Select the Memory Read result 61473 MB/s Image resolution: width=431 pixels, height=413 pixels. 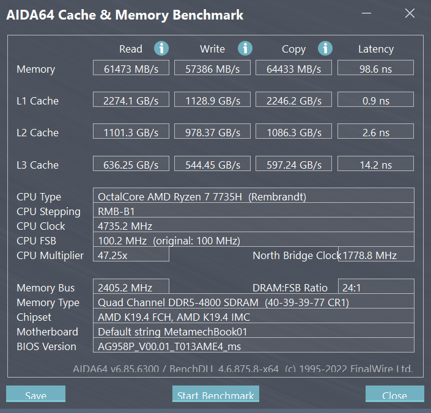131,69
